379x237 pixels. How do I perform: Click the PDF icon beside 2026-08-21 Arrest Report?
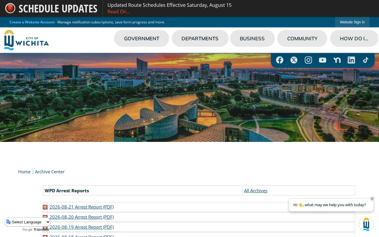[45, 207]
